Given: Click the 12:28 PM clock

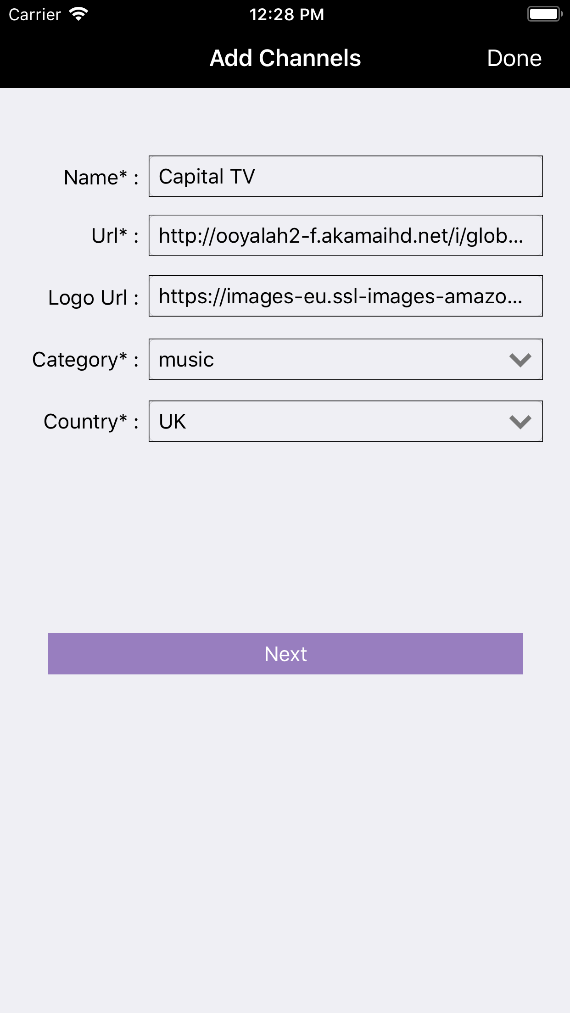Looking at the screenshot, I should pos(286,15).
